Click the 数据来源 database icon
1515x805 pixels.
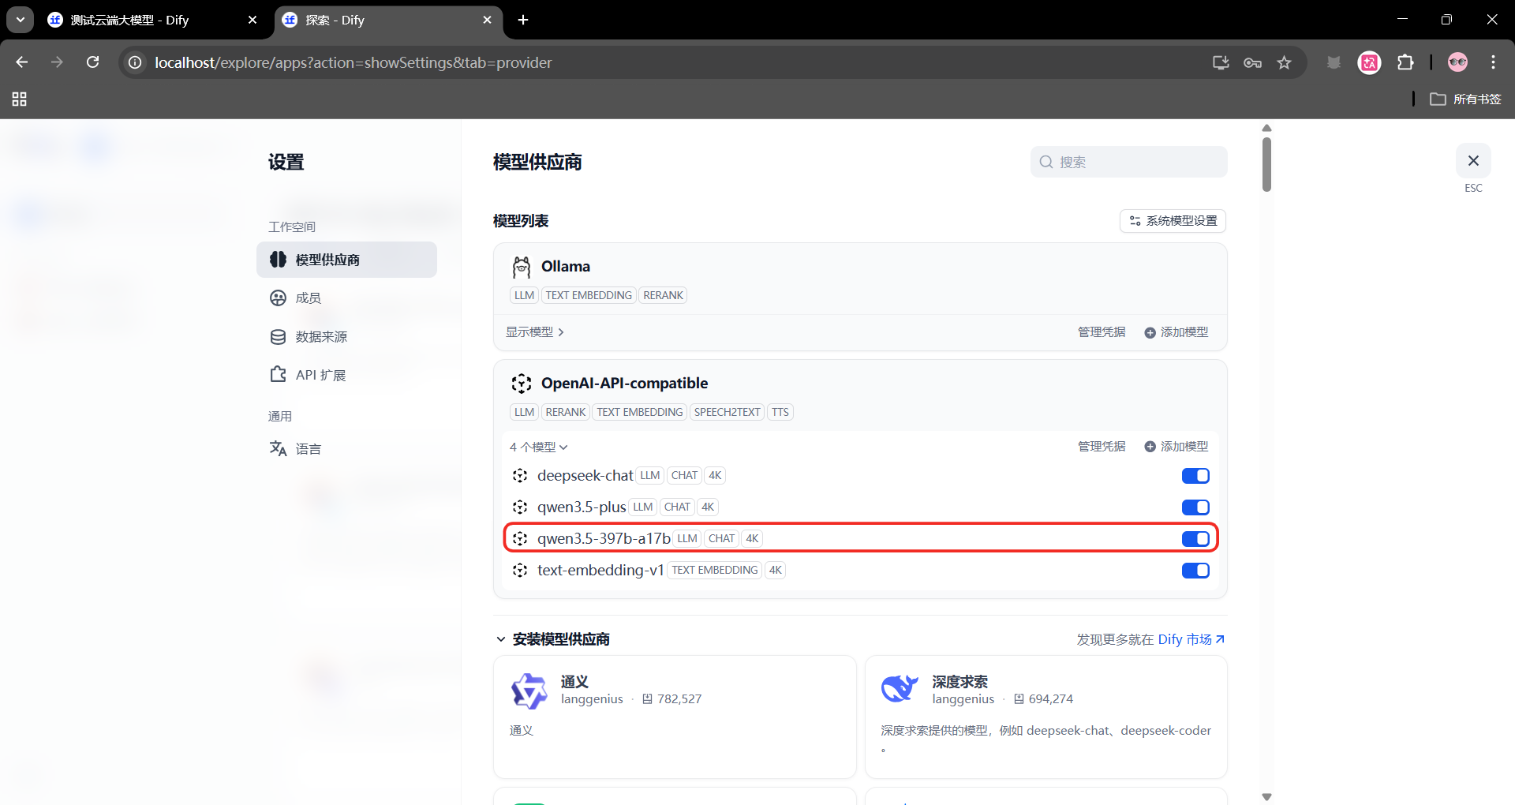tap(278, 337)
